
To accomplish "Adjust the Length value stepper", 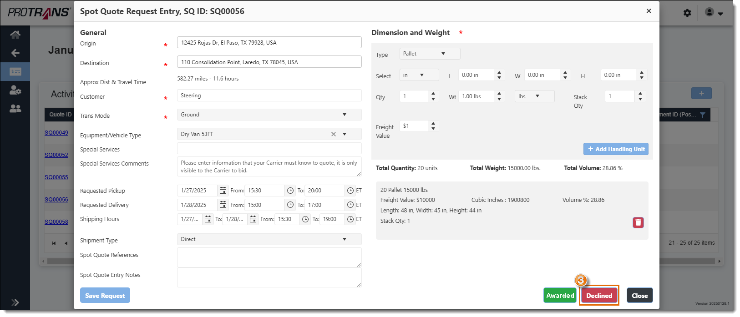I will pos(499,75).
